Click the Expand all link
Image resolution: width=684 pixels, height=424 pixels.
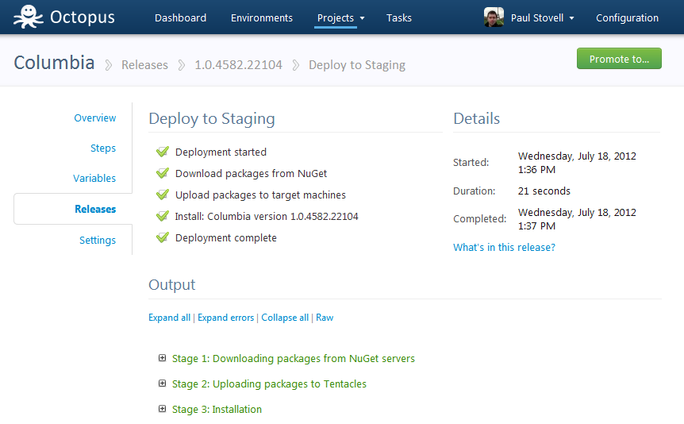point(169,318)
